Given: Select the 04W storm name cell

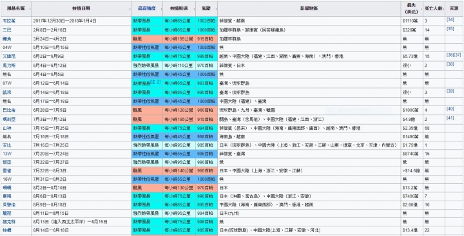Looking at the screenshot, I should point(16,47).
